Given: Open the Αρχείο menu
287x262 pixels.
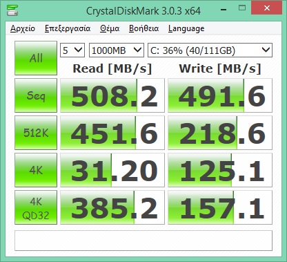Looking at the screenshot, I should [23, 28].
